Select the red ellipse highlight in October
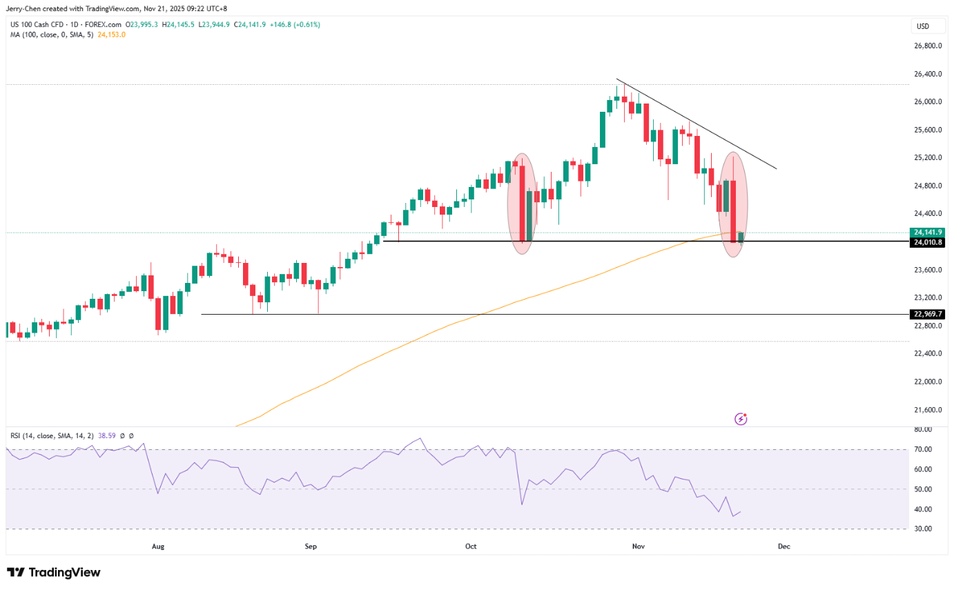 click(522, 204)
